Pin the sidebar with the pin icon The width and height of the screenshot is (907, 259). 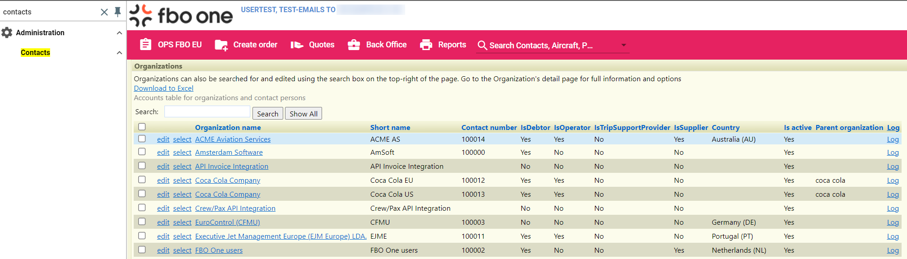[x=117, y=12]
